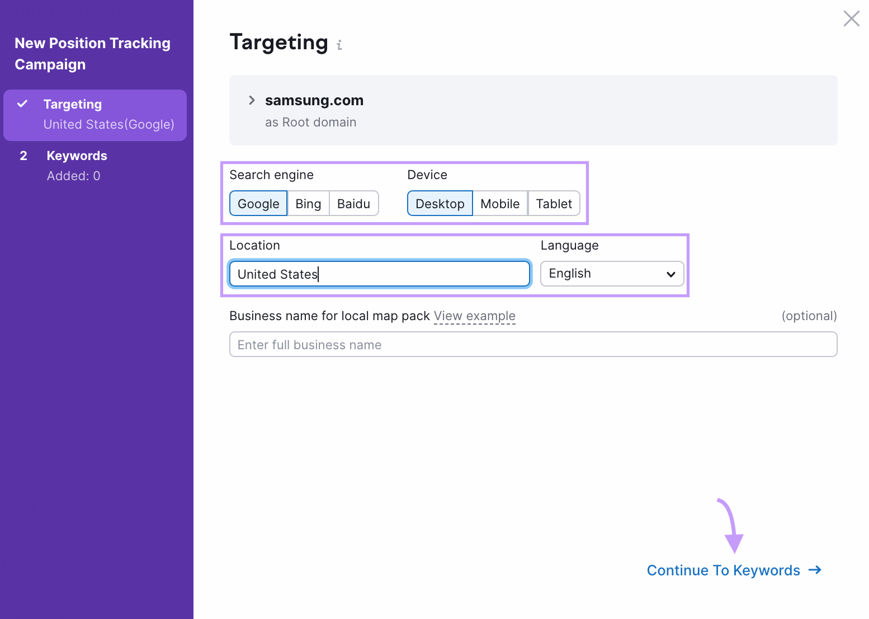Select Baidu as the search engine
The height and width of the screenshot is (619, 869).
click(x=353, y=203)
